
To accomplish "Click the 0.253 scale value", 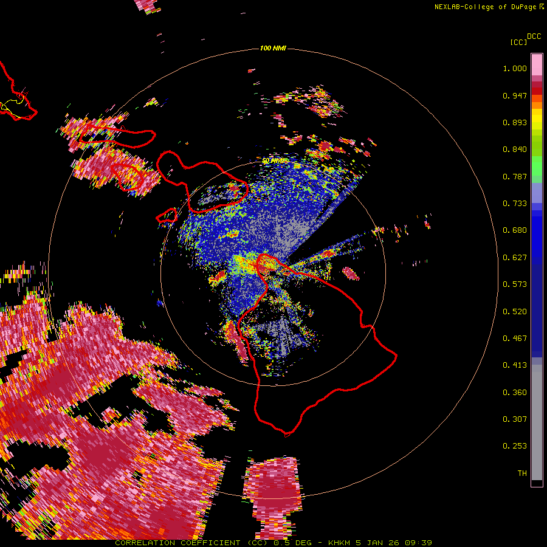I will (x=515, y=446).
